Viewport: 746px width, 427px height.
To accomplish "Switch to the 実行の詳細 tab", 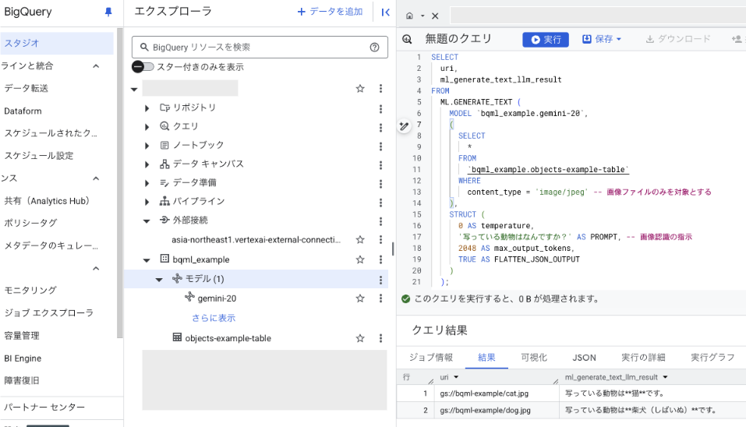I will (643, 358).
